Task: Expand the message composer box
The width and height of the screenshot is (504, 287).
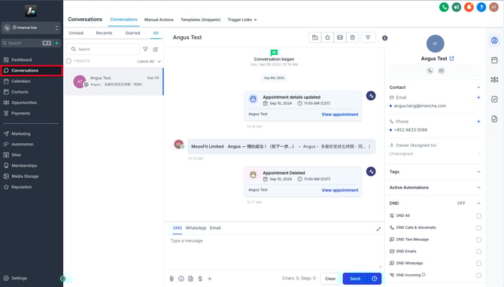Action: [x=378, y=229]
